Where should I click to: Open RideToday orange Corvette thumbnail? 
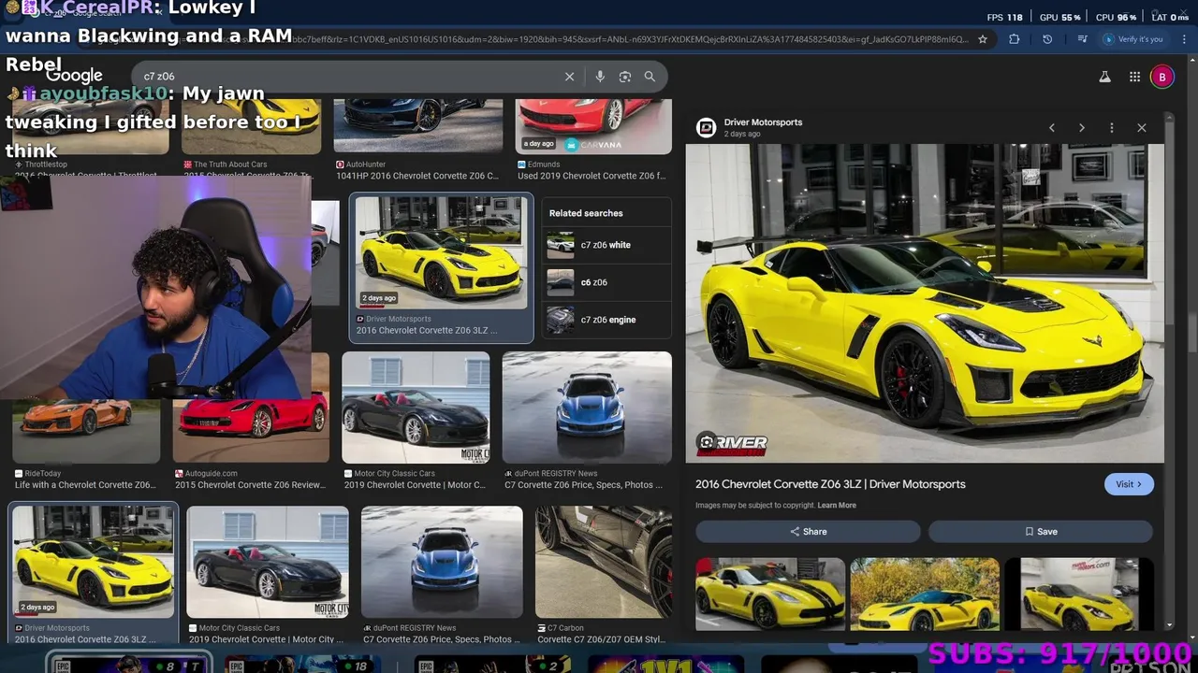click(x=86, y=431)
